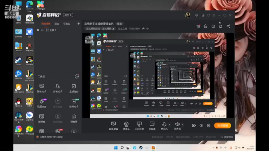Open the PK tool with the red badge
Viewport: 269px width, 151px height.
(58, 131)
